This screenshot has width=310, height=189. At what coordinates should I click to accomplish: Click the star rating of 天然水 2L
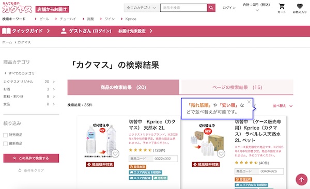pyautogui.click(x=140, y=150)
